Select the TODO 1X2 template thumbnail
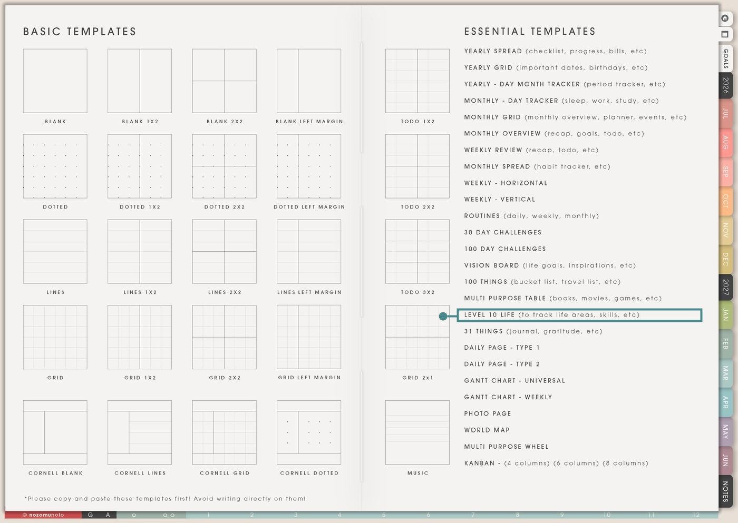The image size is (738, 523). tap(417, 81)
